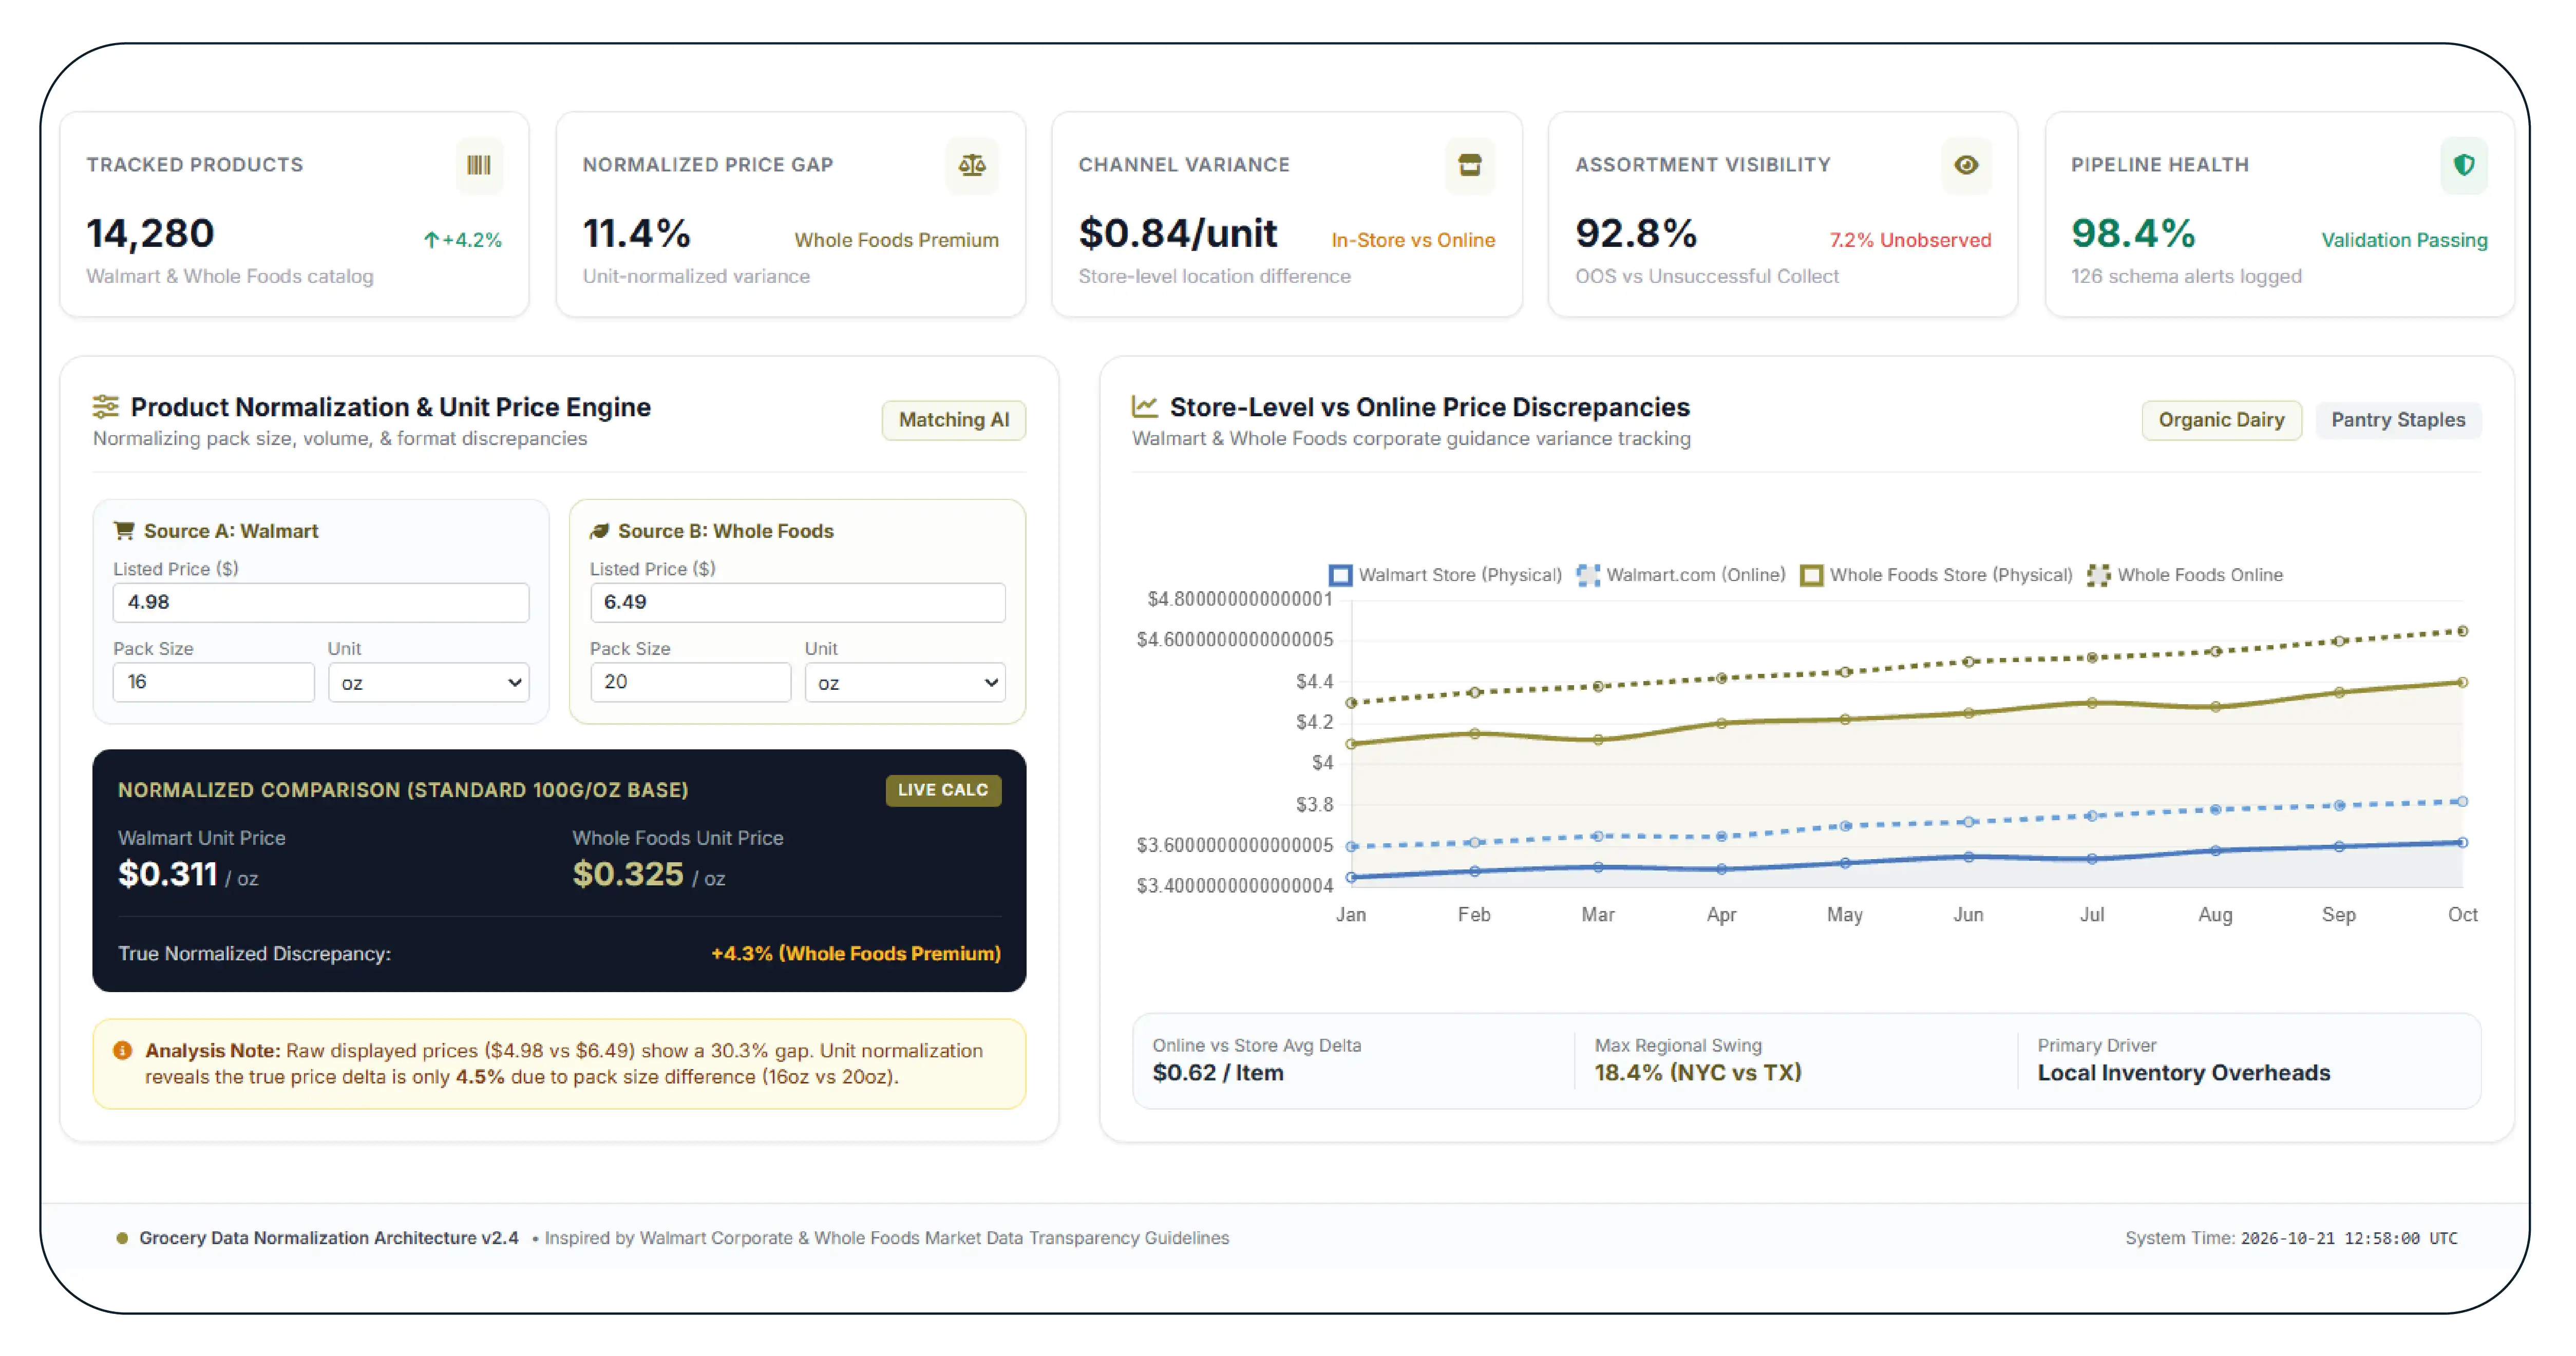Click the +4.3% (Whole Foods Premium) discrepancy
This screenshot has width=2576, height=1356.
(x=855, y=953)
